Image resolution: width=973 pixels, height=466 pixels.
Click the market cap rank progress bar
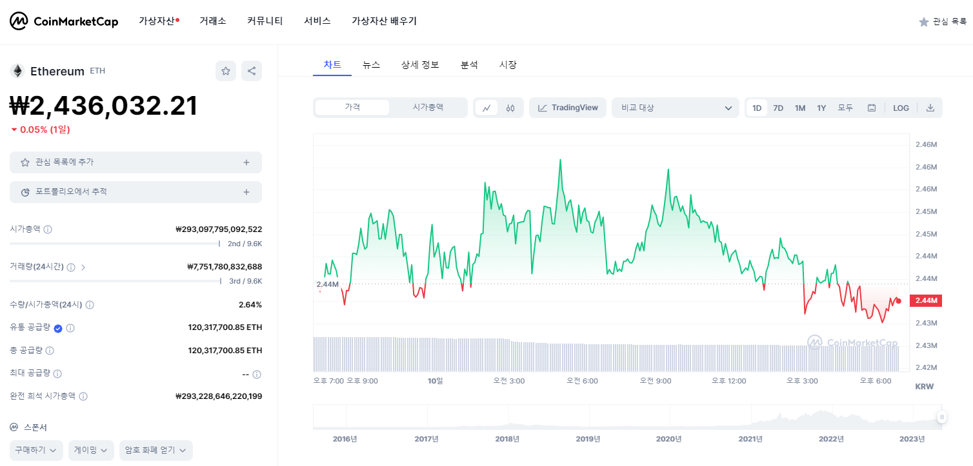tap(115, 244)
